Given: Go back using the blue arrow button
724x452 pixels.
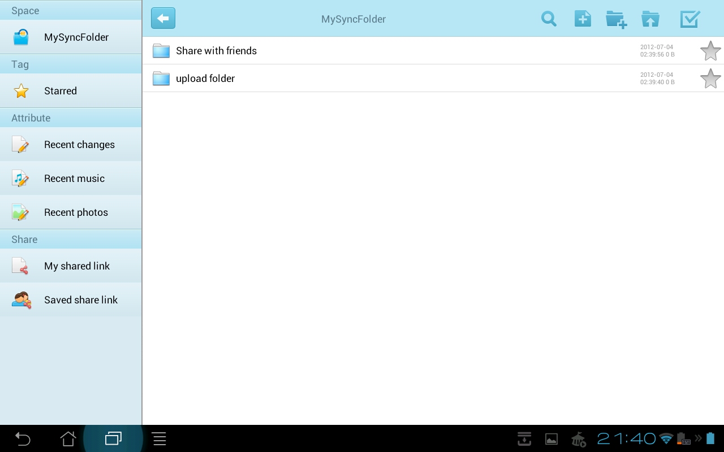Looking at the screenshot, I should point(163,19).
